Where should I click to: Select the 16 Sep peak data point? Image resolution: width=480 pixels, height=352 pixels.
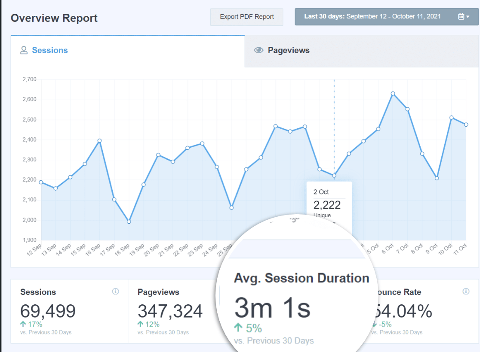point(99,141)
